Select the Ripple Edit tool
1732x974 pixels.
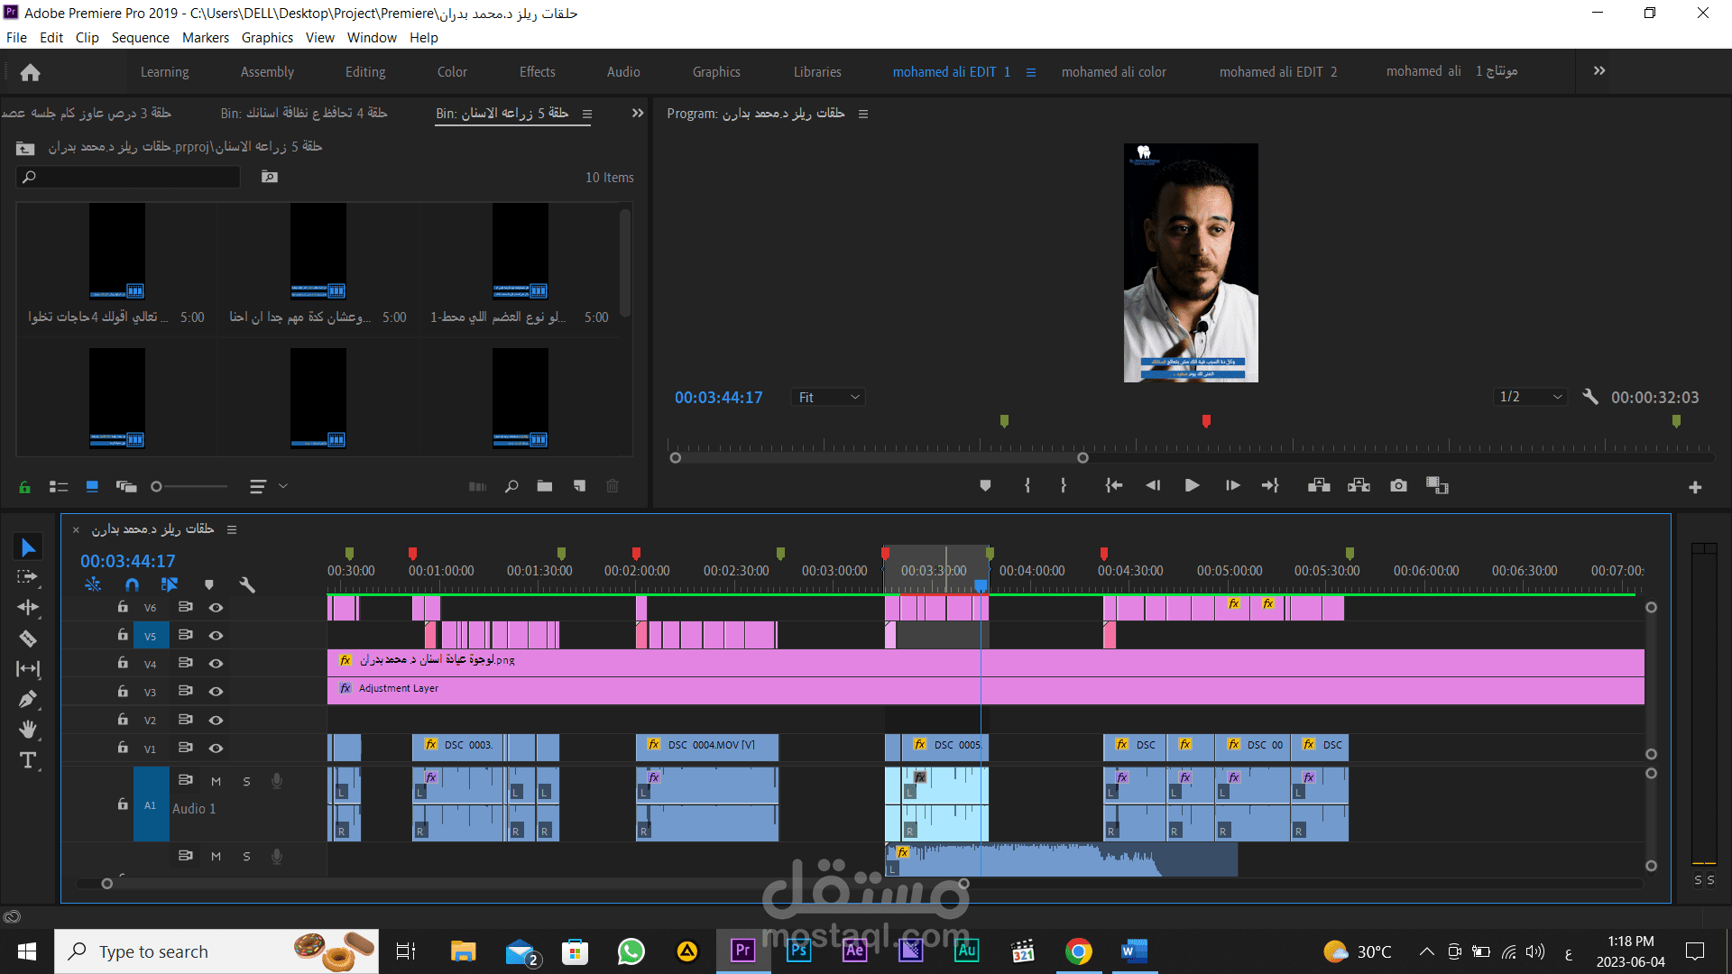[x=28, y=608]
